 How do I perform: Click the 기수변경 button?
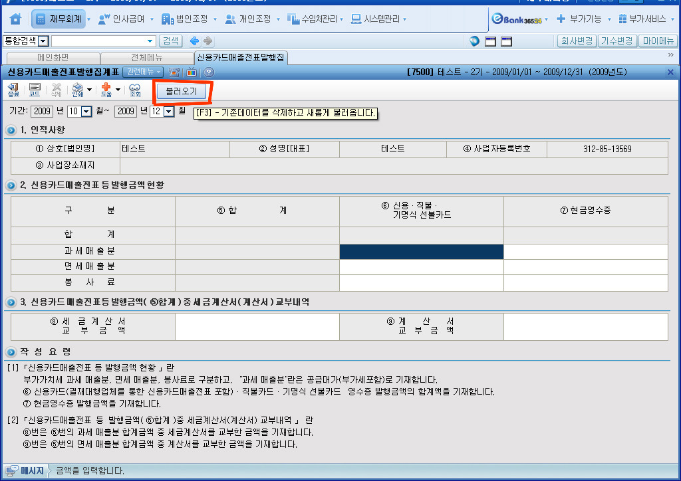(x=616, y=41)
